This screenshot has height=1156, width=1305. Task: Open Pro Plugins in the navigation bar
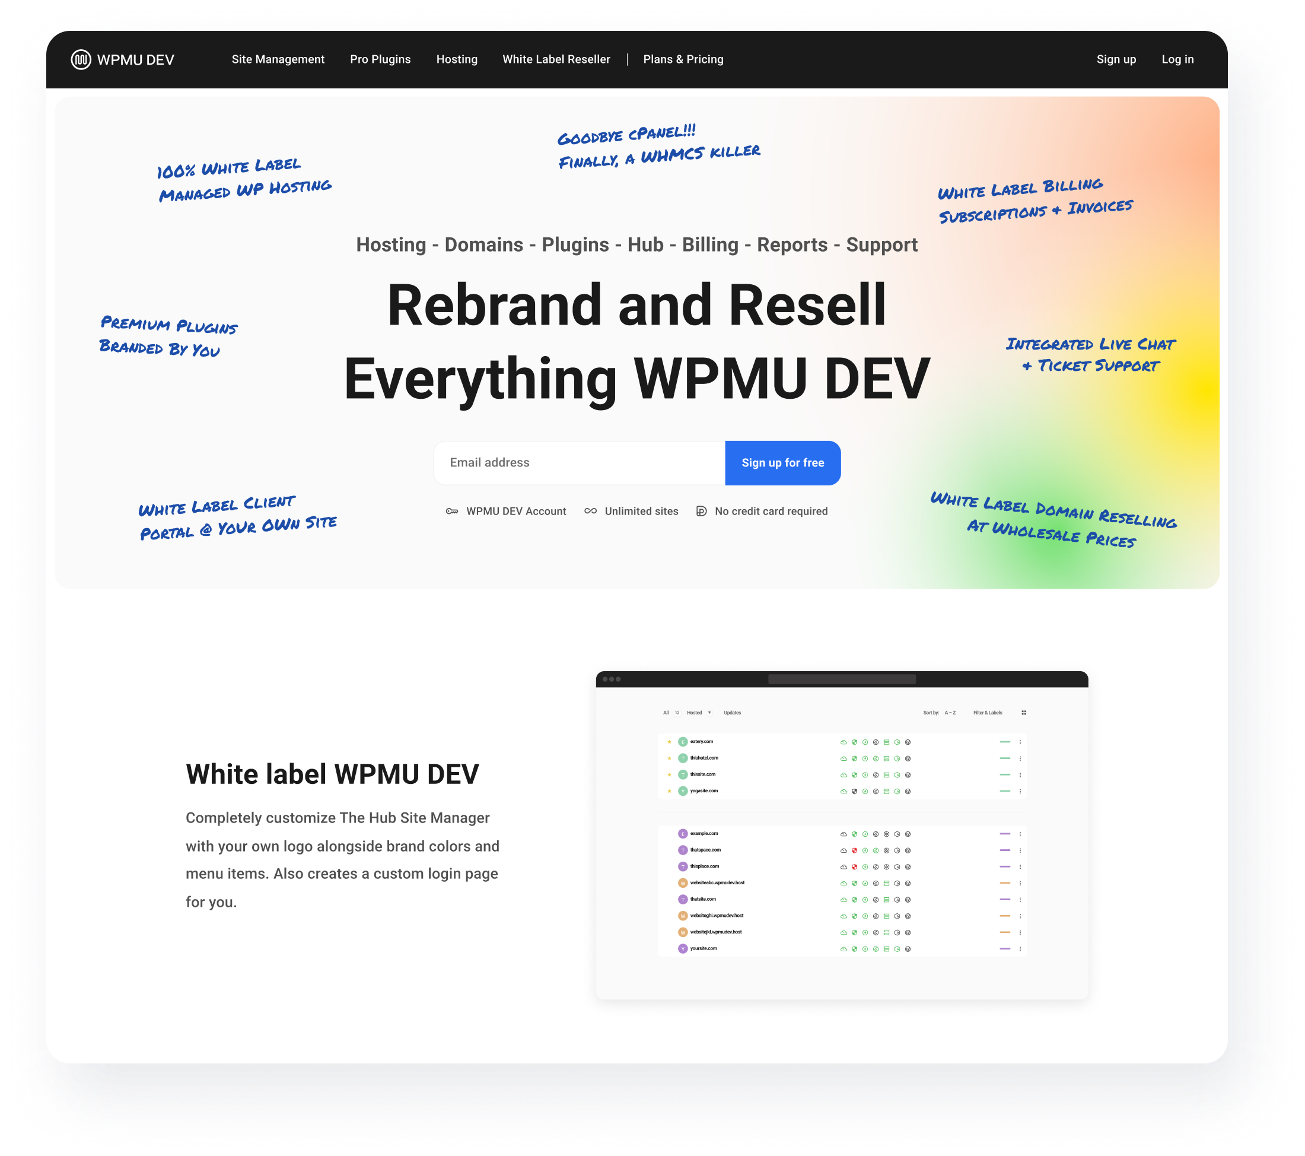coord(380,59)
